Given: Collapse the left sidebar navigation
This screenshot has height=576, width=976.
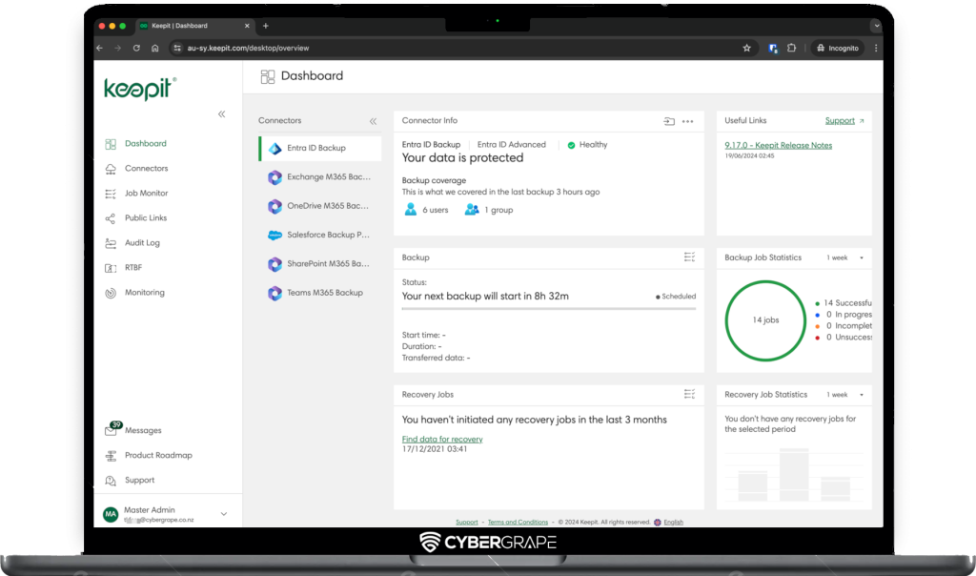Looking at the screenshot, I should click(221, 114).
